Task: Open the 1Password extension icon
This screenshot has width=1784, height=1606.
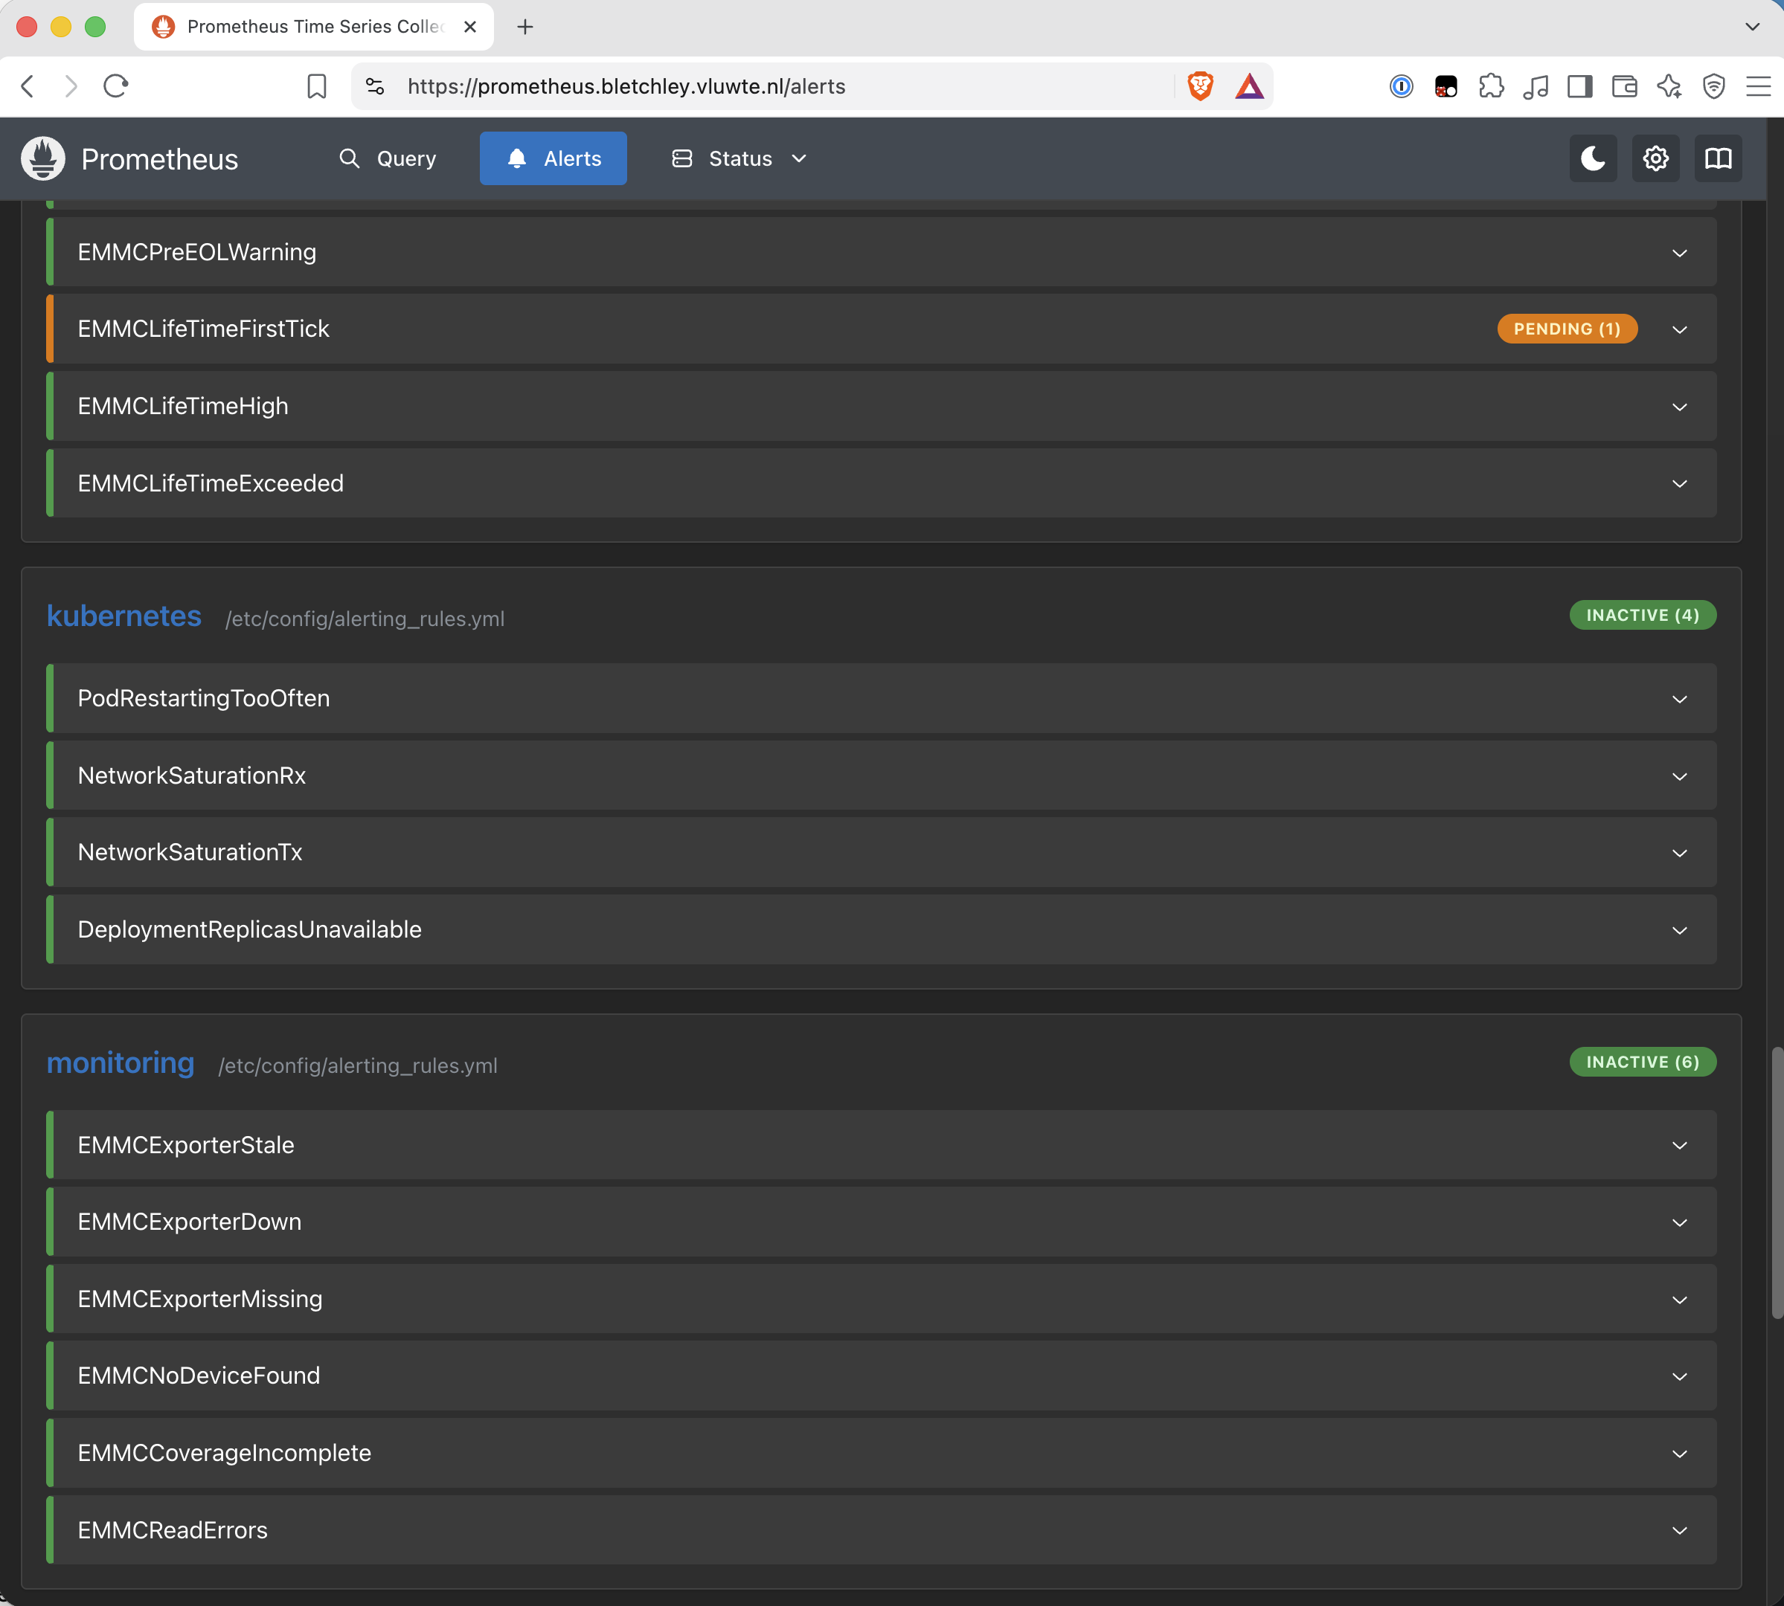Action: [1401, 86]
